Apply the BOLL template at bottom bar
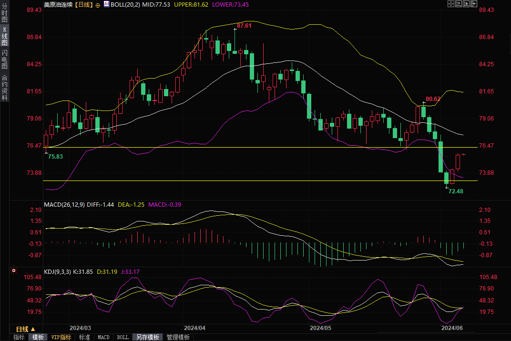 click(x=123, y=337)
